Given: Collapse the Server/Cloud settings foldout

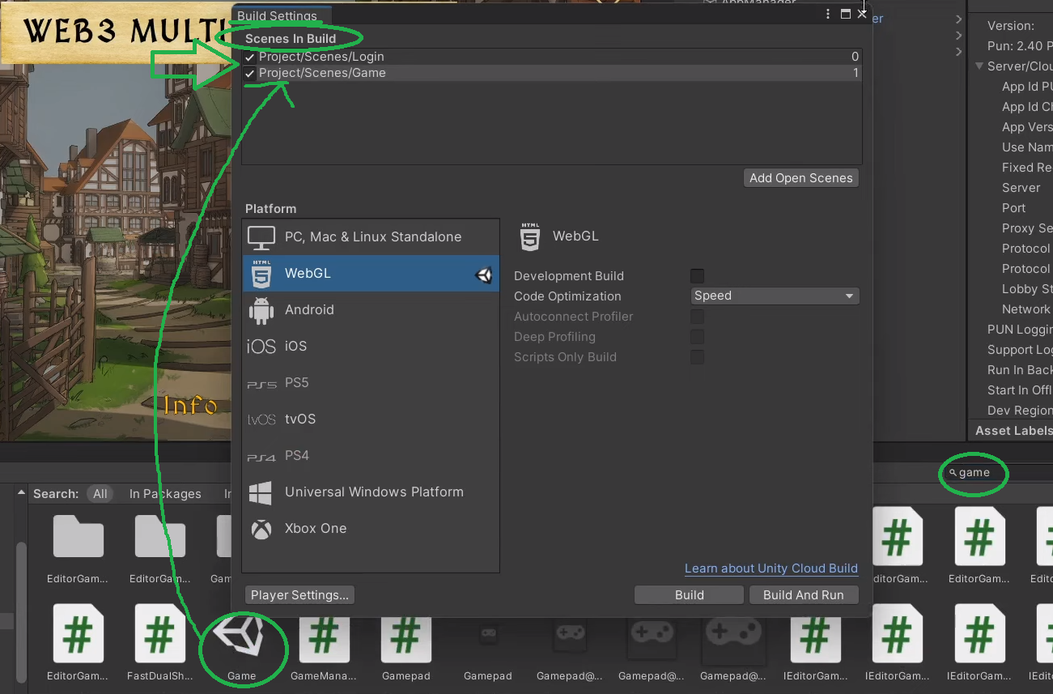Looking at the screenshot, I should 980,66.
